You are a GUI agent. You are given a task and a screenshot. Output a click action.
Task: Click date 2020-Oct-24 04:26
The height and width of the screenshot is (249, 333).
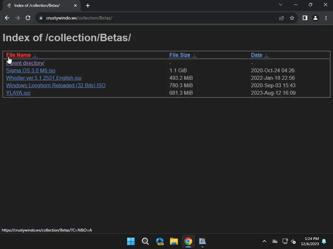(273, 70)
